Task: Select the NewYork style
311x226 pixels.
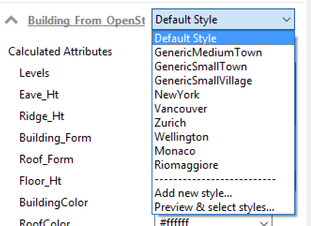Action: pyautogui.click(x=177, y=95)
